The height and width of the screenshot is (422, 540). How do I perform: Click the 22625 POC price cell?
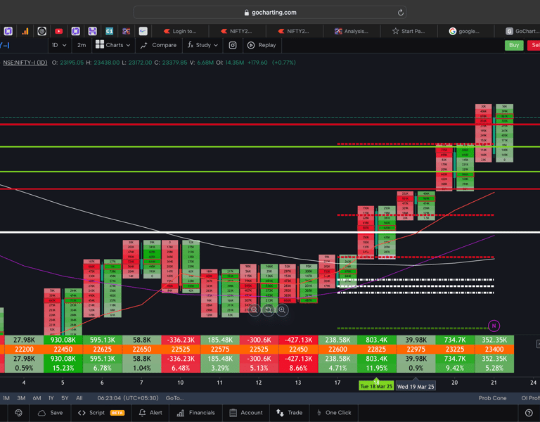pos(102,350)
